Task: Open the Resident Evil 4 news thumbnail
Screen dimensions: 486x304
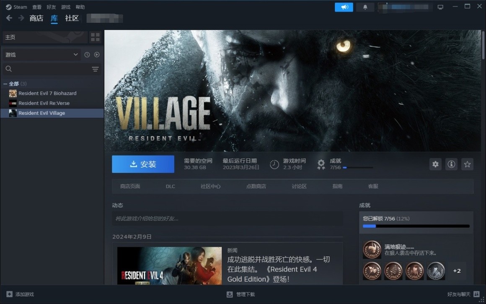Action: click(x=169, y=266)
